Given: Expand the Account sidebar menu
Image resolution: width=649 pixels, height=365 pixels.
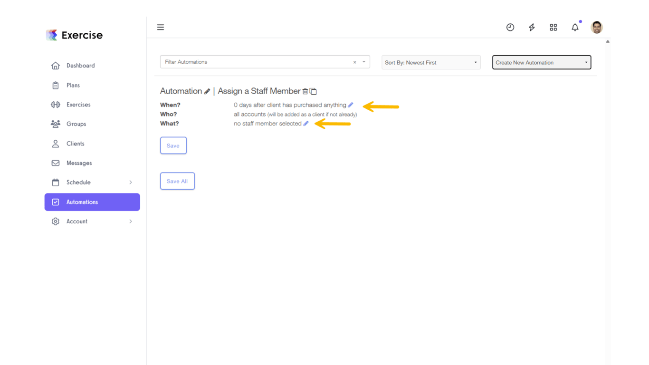Looking at the screenshot, I should click(77, 221).
